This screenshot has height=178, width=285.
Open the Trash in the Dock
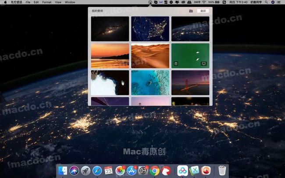(x=222, y=171)
